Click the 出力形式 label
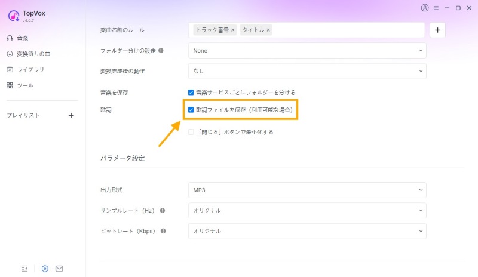This screenshot has height=277, width=478. 112,190
